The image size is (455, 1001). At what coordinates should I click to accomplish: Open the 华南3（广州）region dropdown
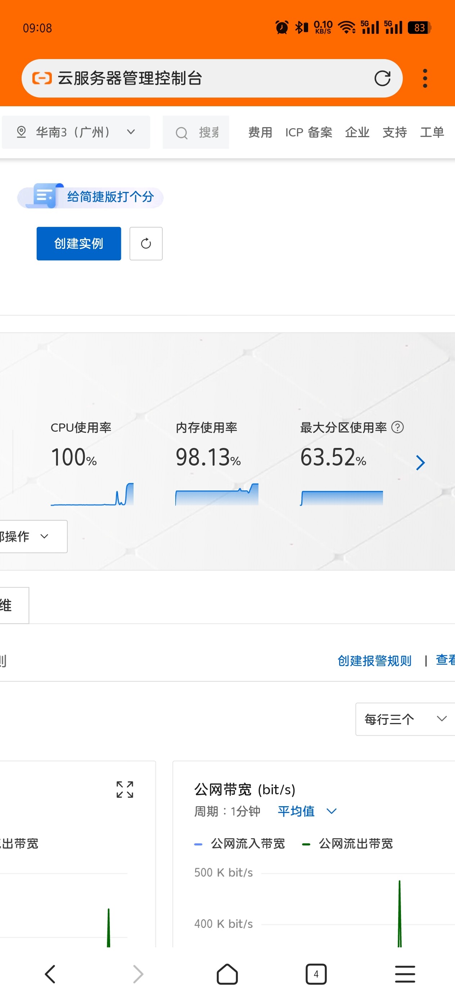(x=76, y=132)
